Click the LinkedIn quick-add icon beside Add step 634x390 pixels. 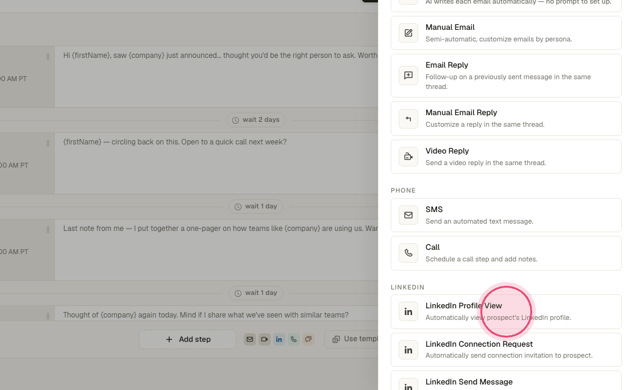pyautogui.click(x=279, y=339)
